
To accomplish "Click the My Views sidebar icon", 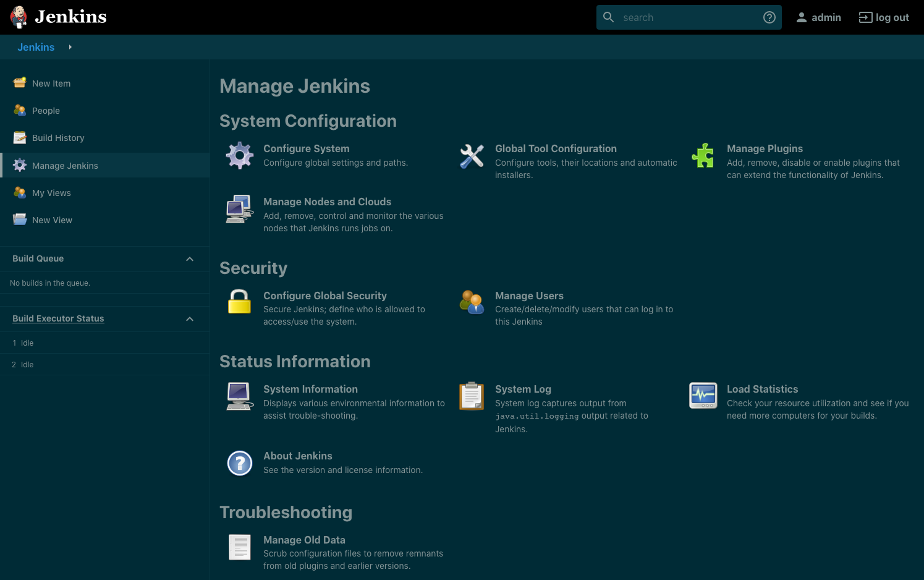I will [20, 192].
